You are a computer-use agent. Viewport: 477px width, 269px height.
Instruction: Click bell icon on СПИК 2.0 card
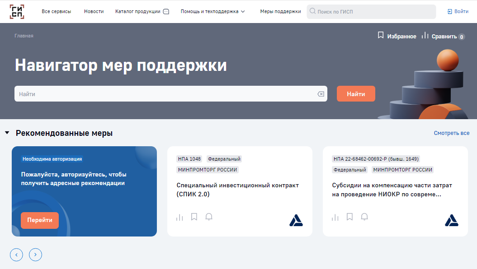click(x=209, y=217)
